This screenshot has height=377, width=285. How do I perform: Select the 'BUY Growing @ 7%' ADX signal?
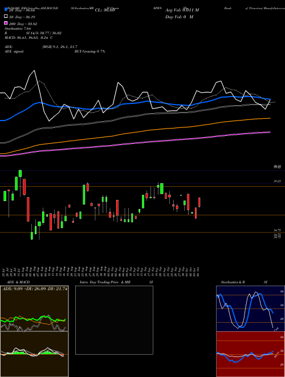89,51
